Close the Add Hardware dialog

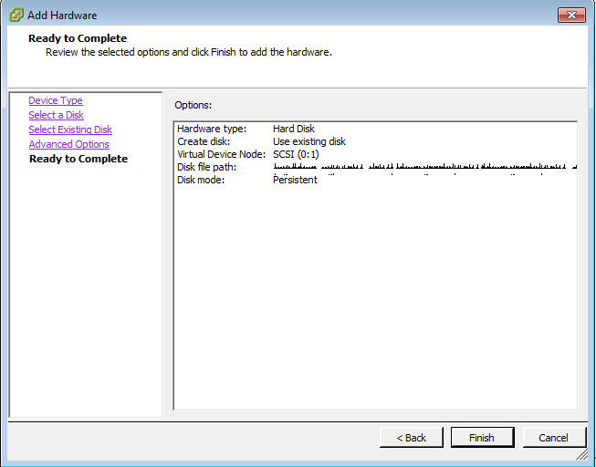click(x=571, y=15)
